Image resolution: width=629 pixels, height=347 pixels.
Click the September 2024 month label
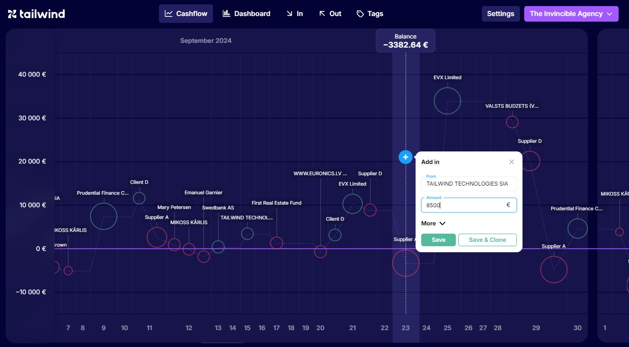(206, 41)
